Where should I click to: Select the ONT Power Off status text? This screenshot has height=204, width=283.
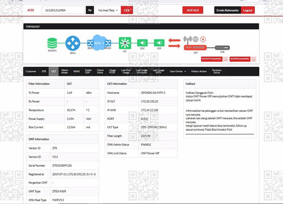point(150,153)
